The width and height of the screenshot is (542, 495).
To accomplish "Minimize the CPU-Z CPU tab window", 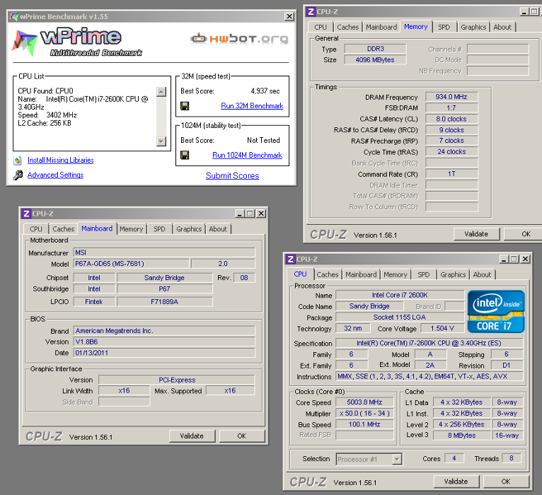I will [x=504, y=259].
